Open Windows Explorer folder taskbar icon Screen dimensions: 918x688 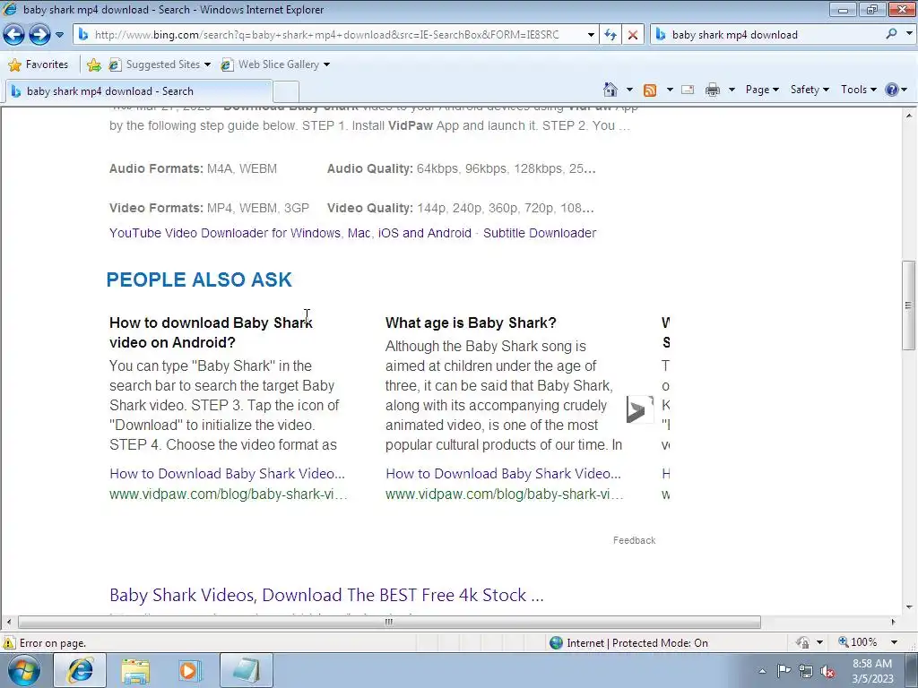click(135, 670)
